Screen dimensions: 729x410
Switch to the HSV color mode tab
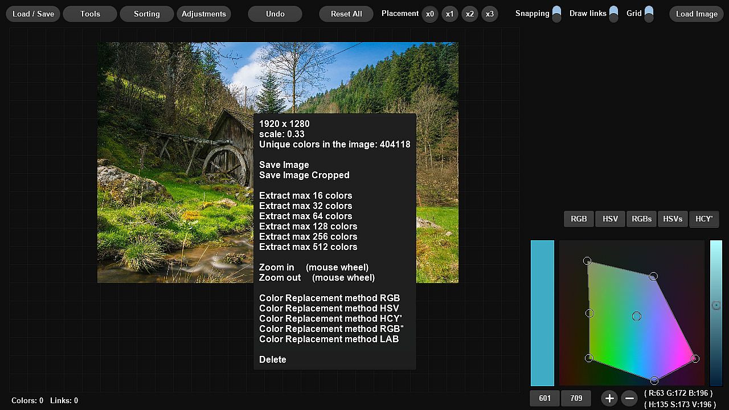coord(610,219)
